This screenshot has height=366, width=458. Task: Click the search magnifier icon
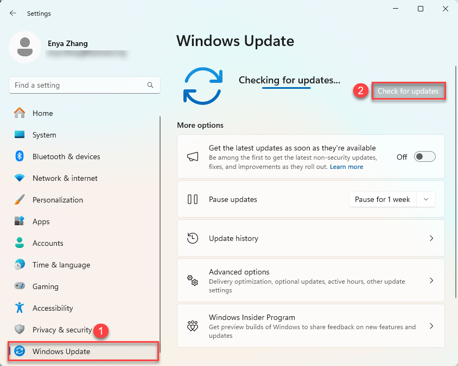pos(150,85)
